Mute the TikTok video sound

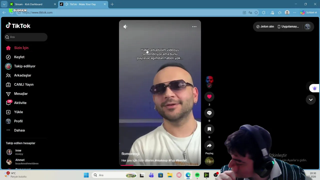click(125, 26)
